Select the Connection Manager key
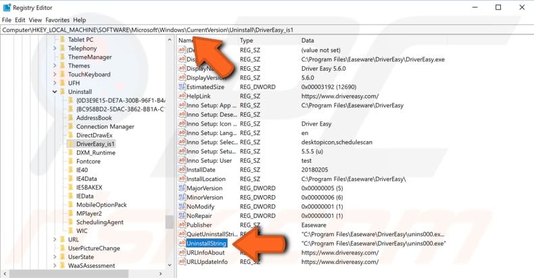Viewport: 534px width, 278px height. (x=105, y=126)
